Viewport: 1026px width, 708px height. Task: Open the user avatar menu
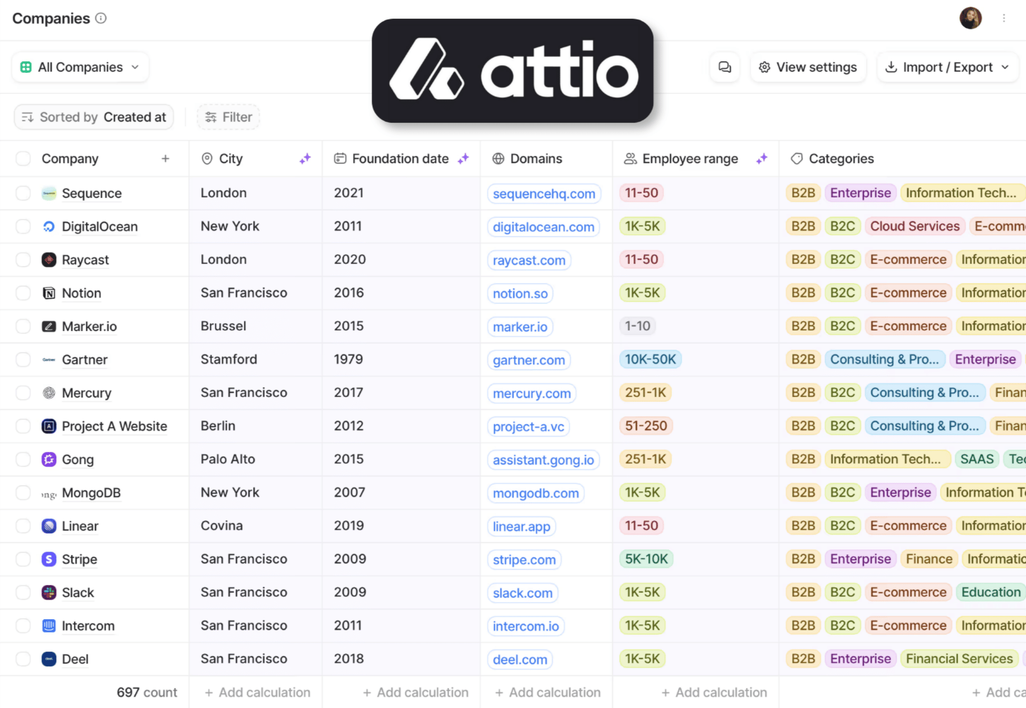tap(970, 18)
